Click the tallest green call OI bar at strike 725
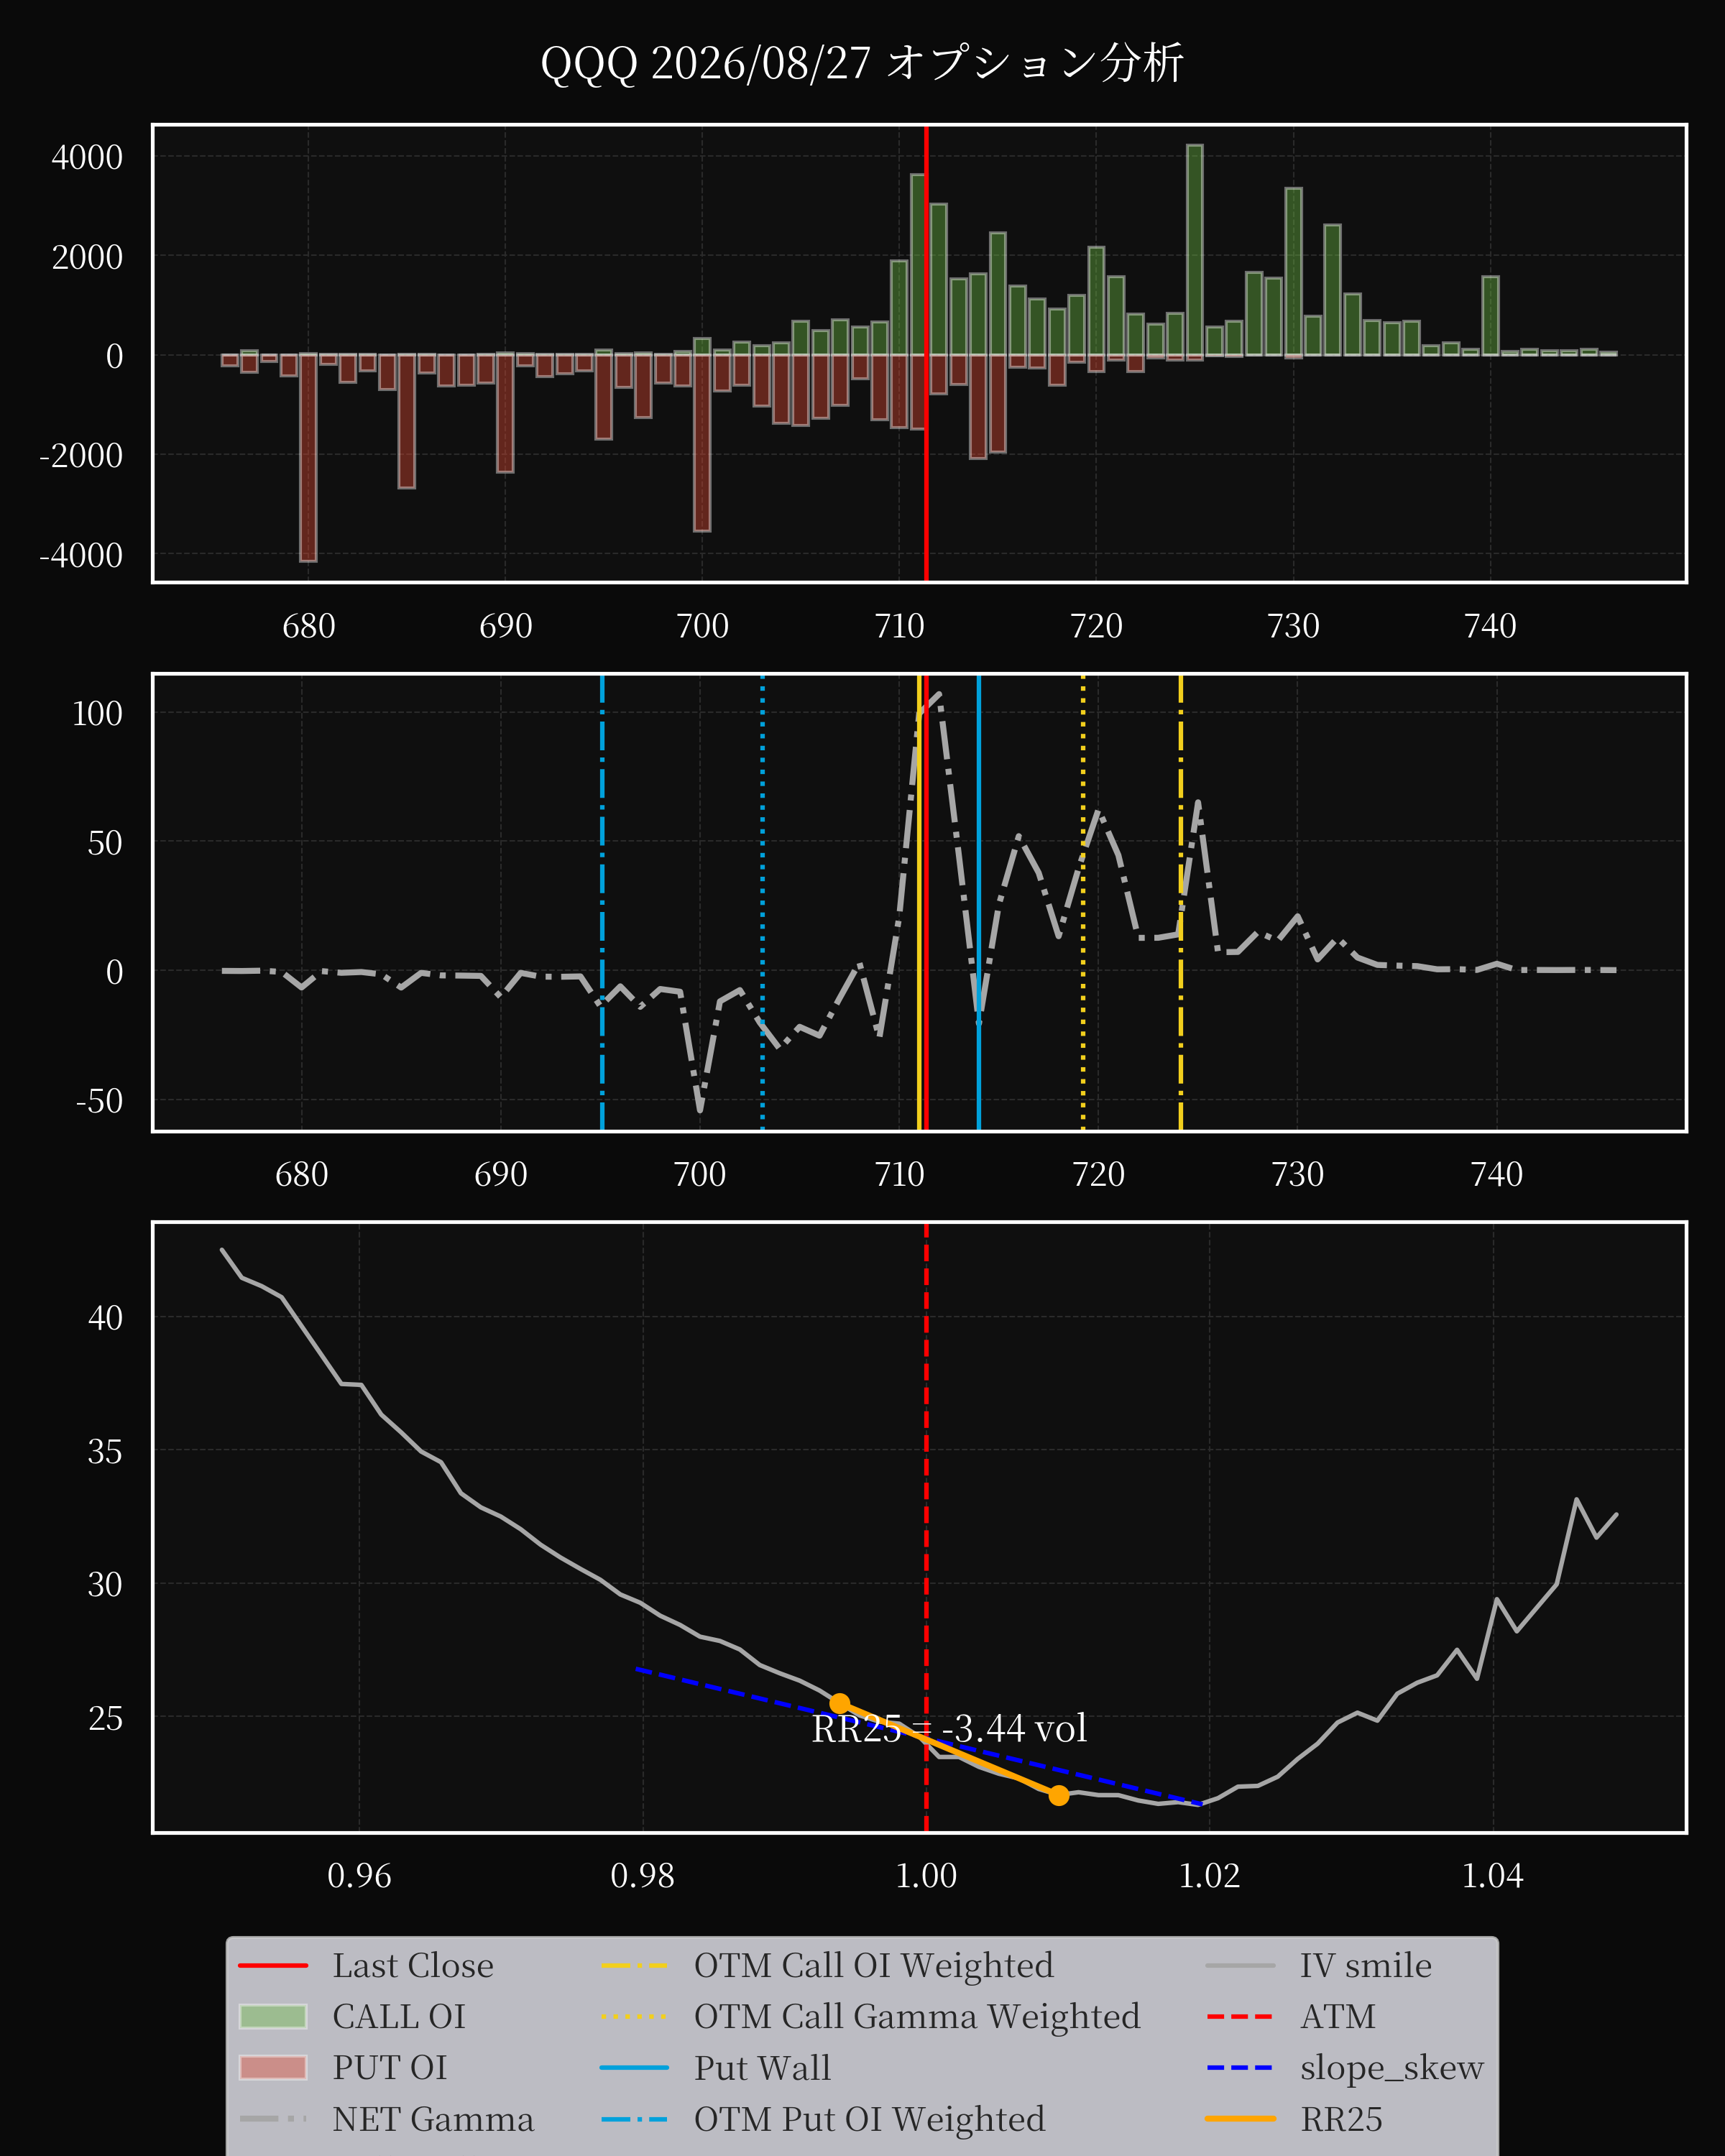The width and height of the screenshot is (1725, 2156). pos(1195,250)
